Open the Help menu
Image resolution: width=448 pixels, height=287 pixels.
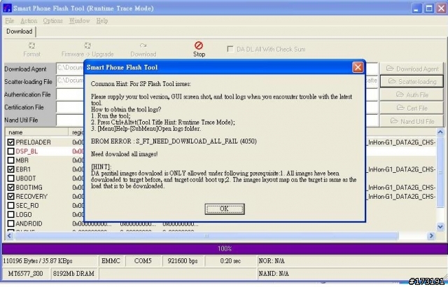click(102, 21)
